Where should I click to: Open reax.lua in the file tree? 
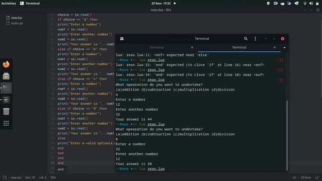click(x=17, y=18)
